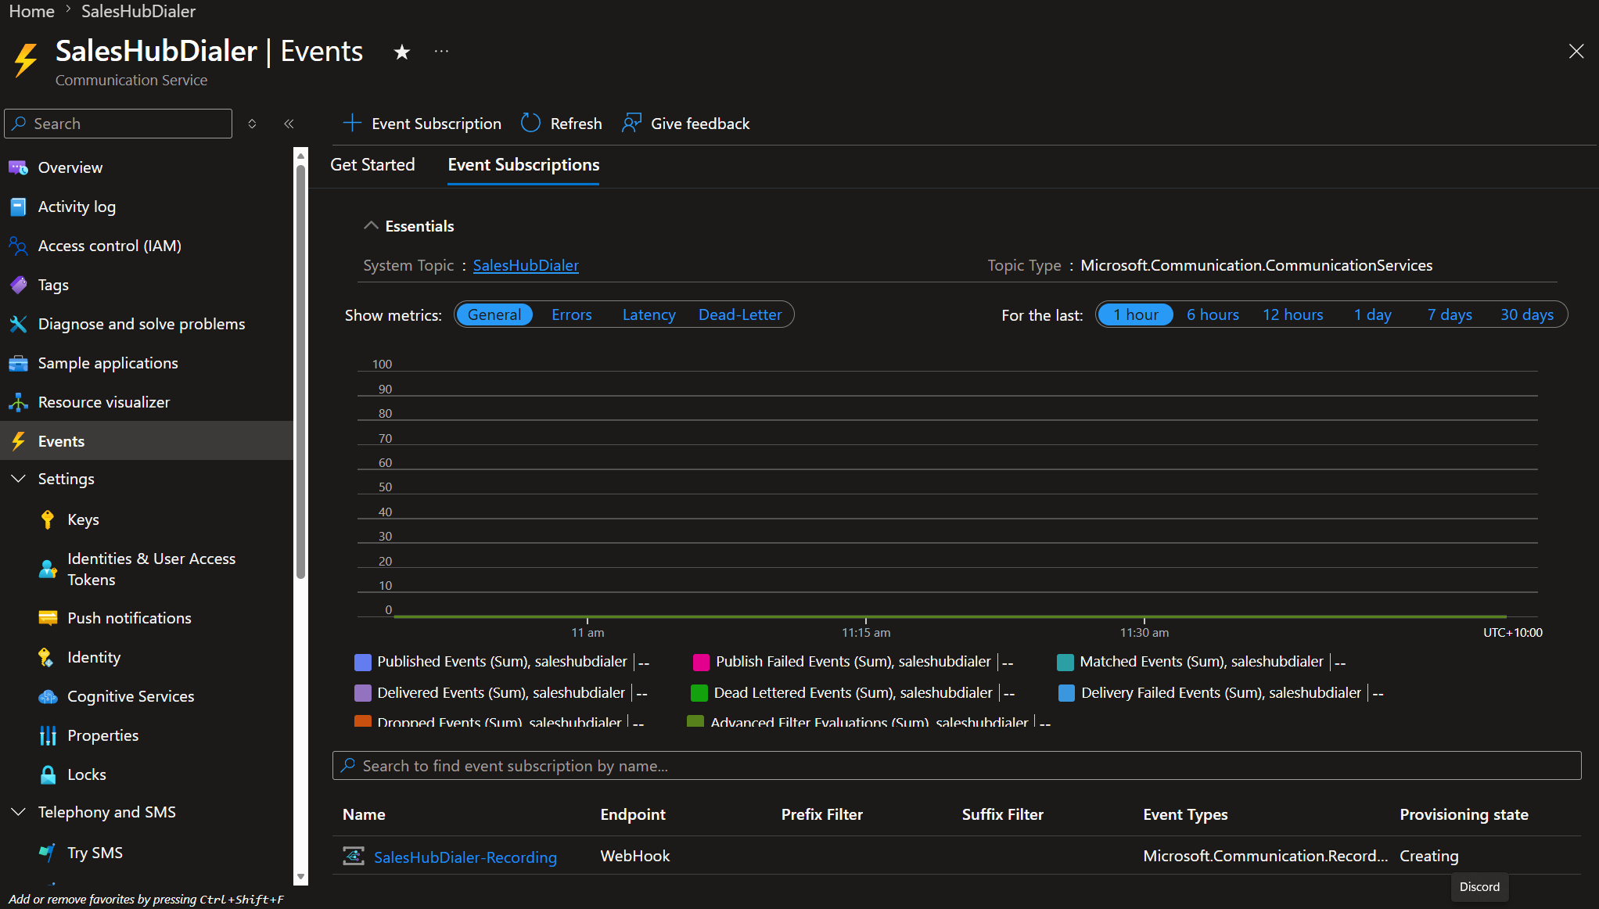
Task: Click the Resource visualizer icon
Action: click(x=18, y=402)
